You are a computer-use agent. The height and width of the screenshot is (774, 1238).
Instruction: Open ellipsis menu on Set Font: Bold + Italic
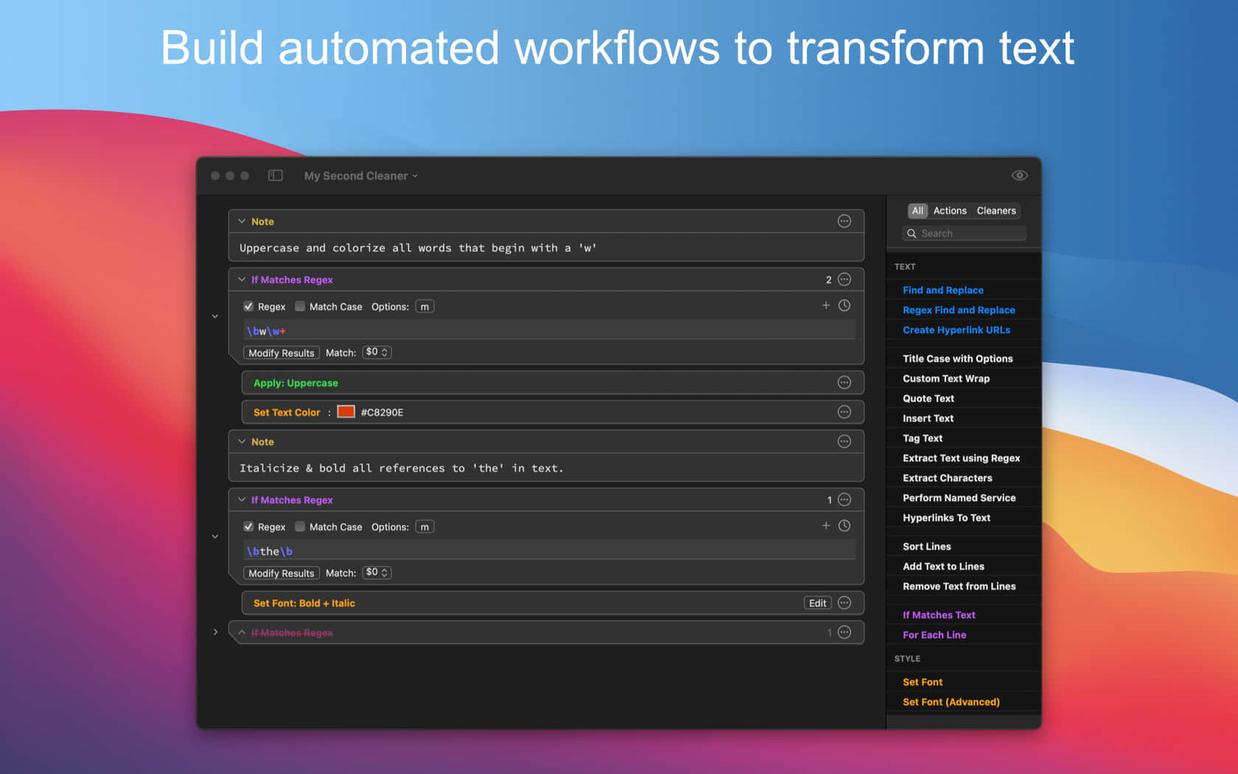pos(844,603)
